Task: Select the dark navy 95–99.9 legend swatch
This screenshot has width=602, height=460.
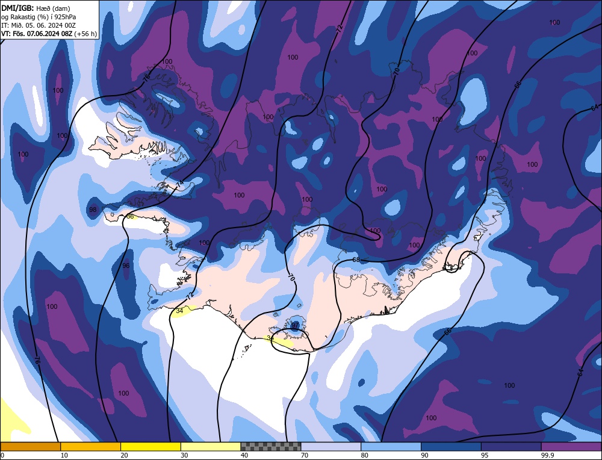Action: coord(511,447)
